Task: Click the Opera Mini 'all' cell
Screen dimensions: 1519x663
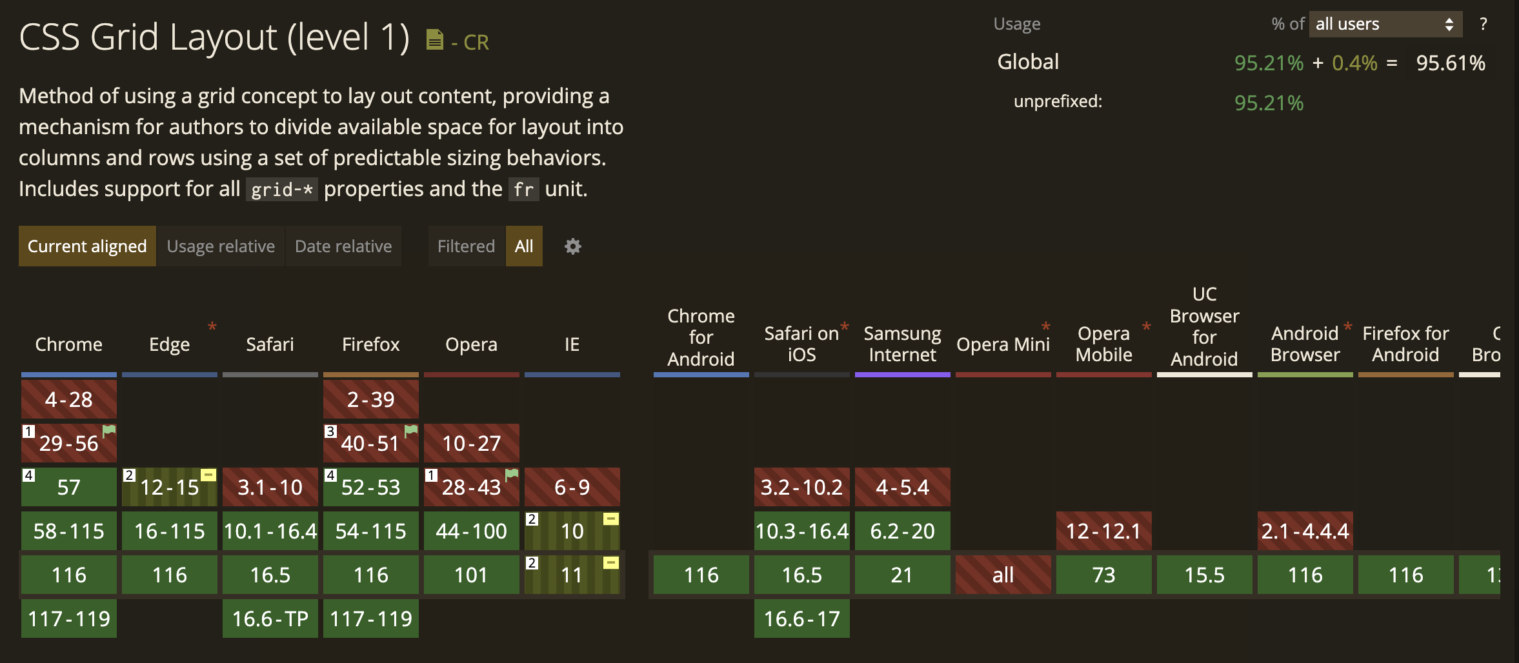Action: point(1003,575)
